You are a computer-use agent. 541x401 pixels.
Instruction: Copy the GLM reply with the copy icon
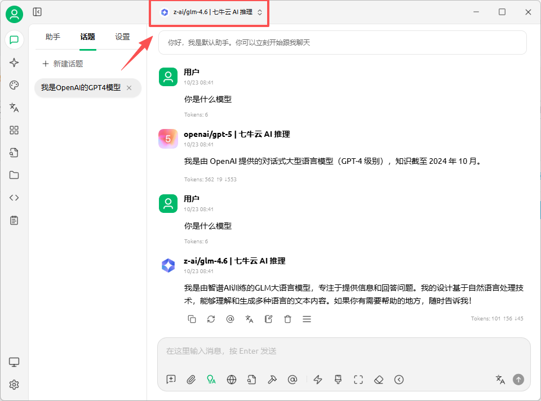click(192, 319)
